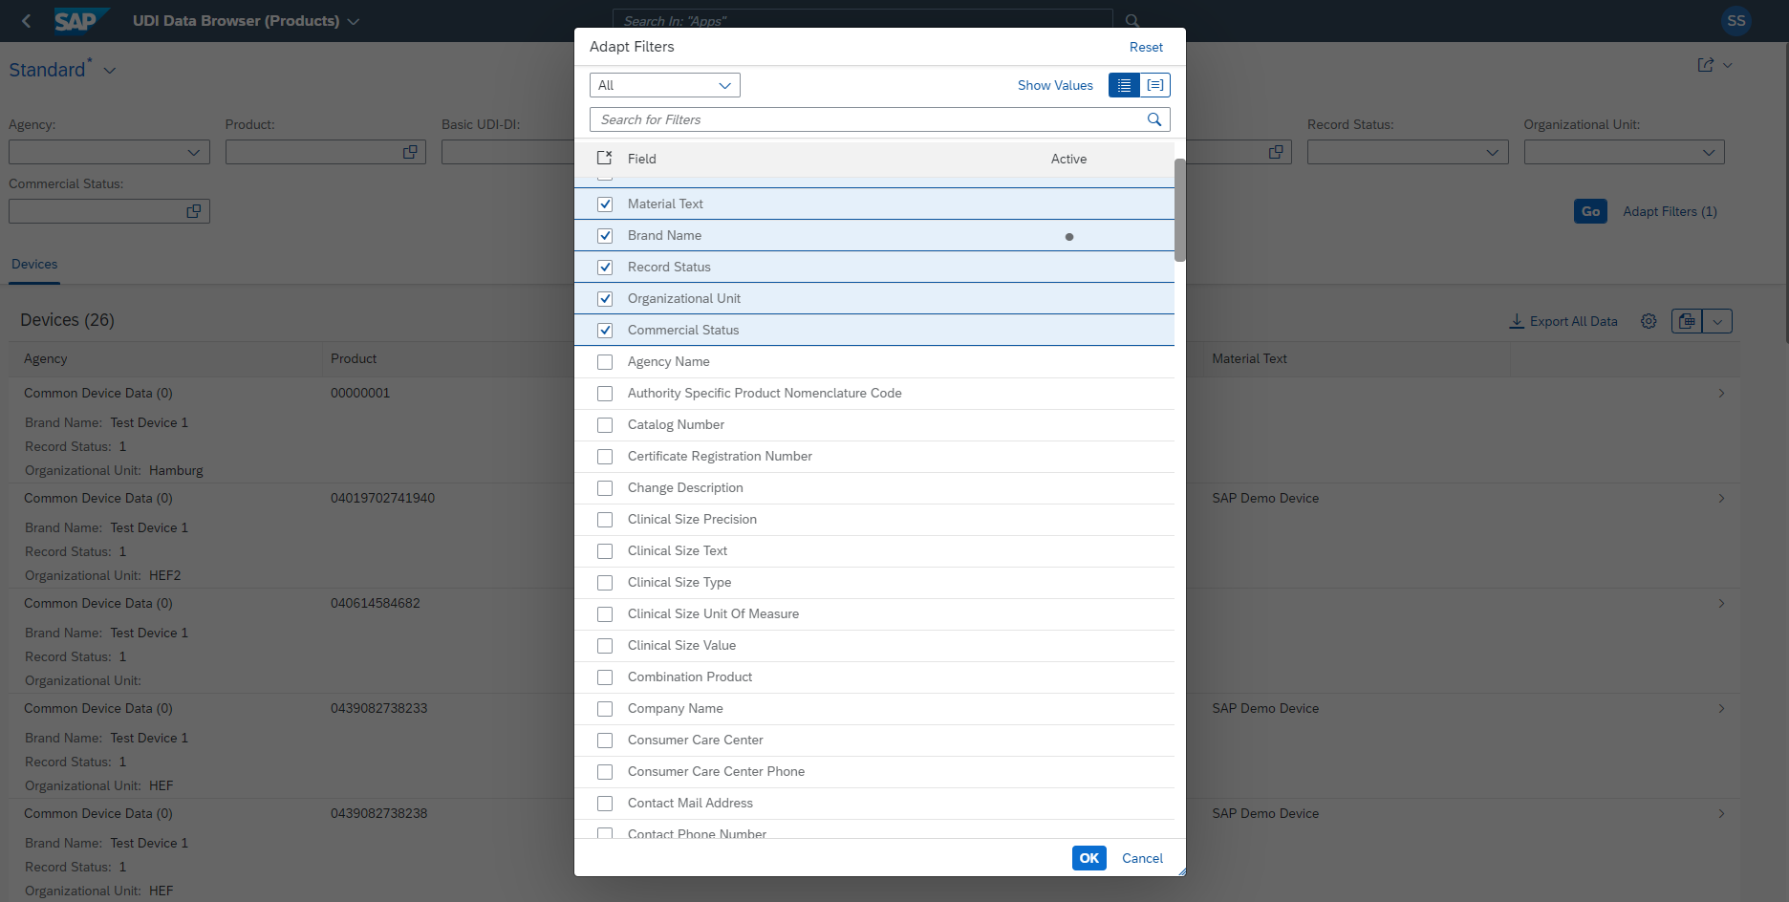Click the deselect all icon beside Field
The width and height of the screenshot is (1789, 902).
point(604,158)
